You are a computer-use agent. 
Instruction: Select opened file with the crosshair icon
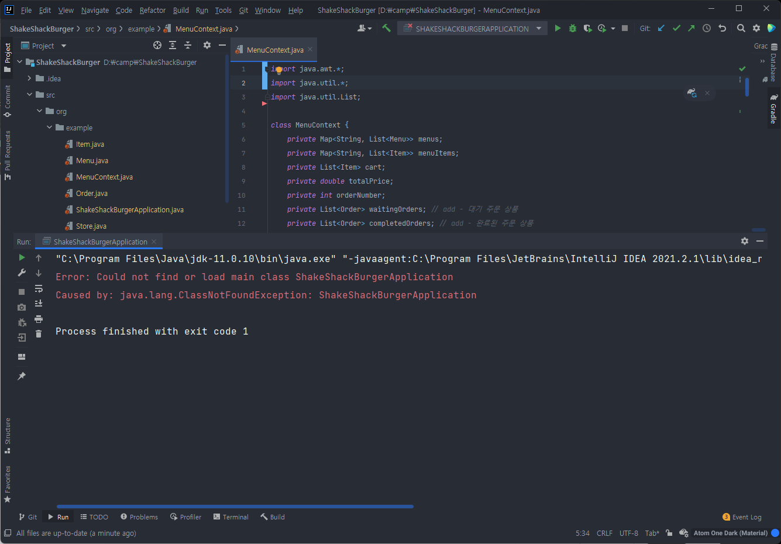click(157, 45)
